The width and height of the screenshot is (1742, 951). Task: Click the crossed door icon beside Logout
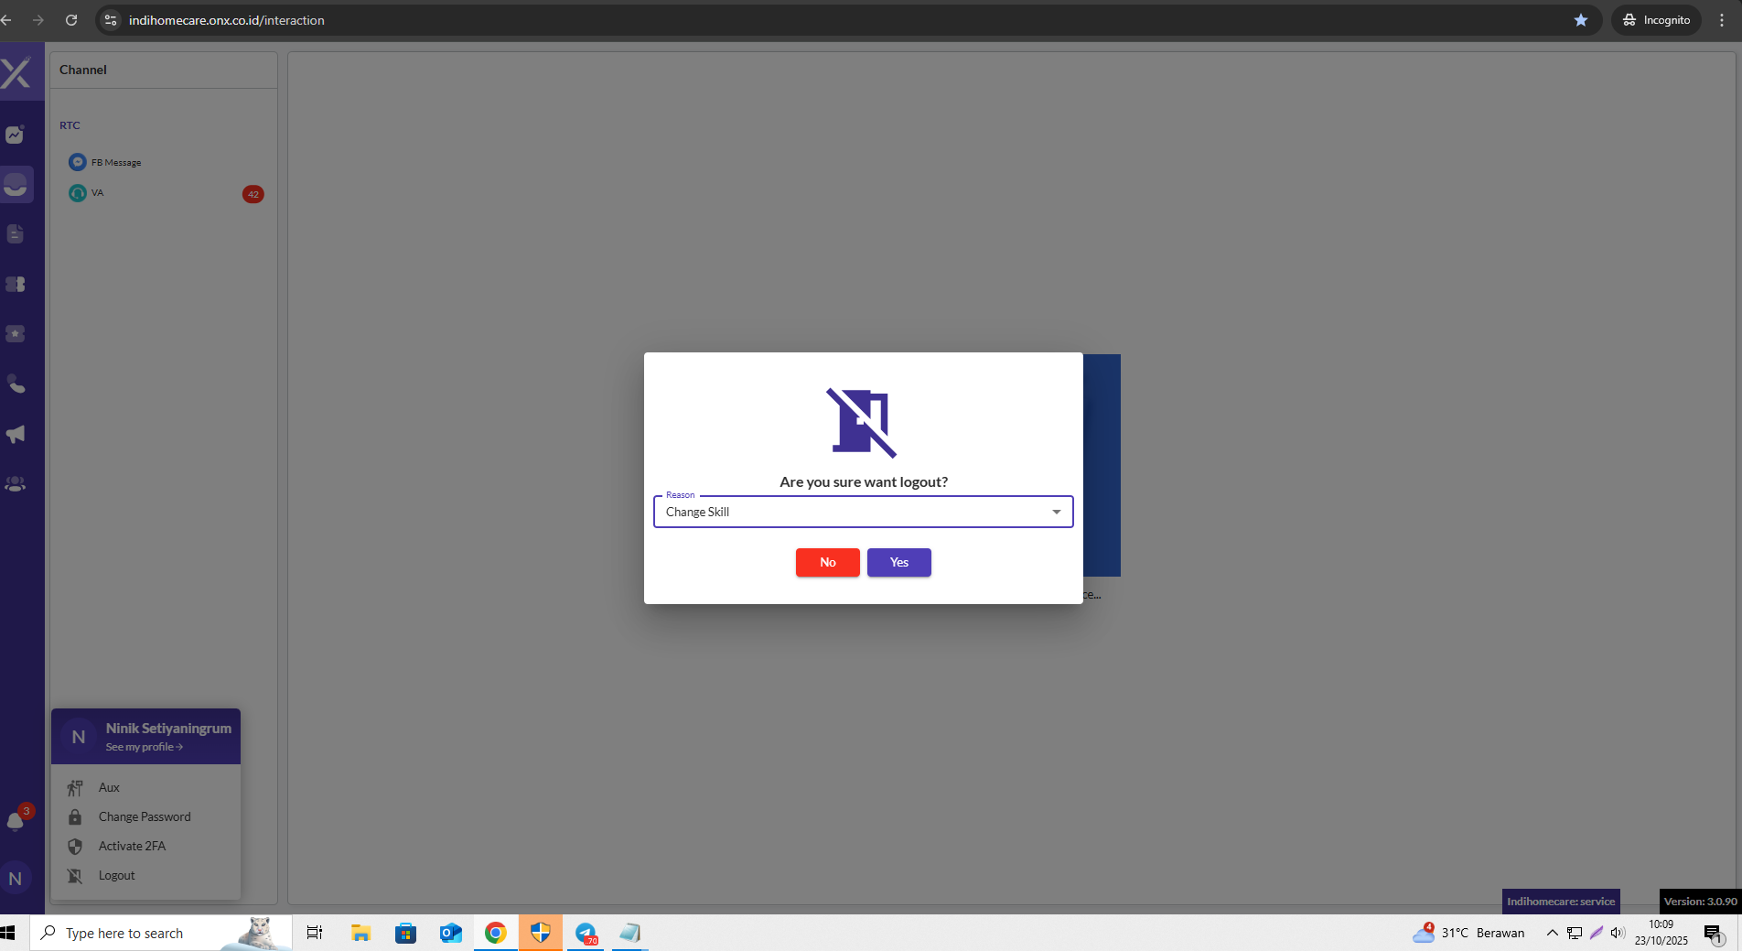point(75,875)
